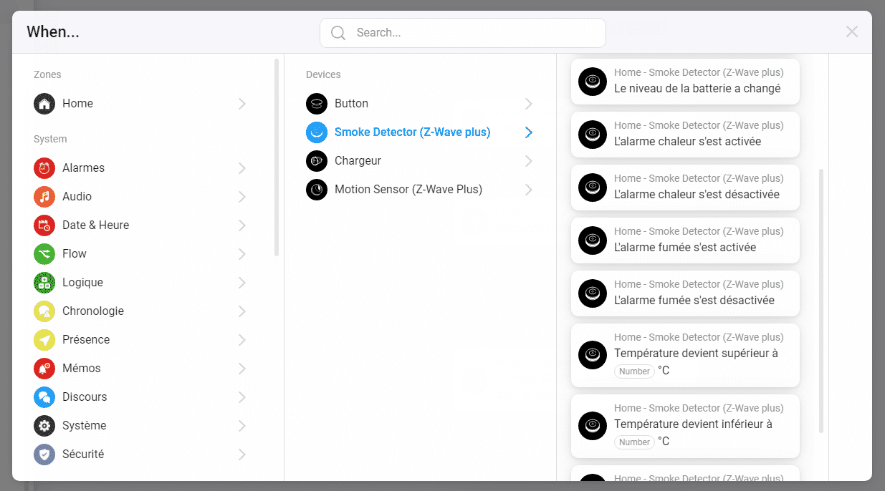Click the Discours speech bubble icon

pos(44,397)
